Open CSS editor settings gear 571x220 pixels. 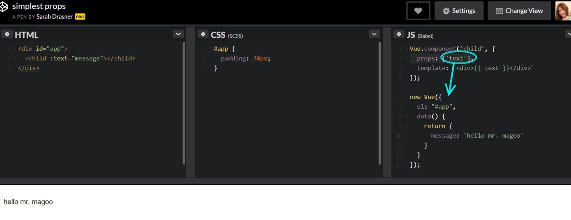[x=203, y=34]
